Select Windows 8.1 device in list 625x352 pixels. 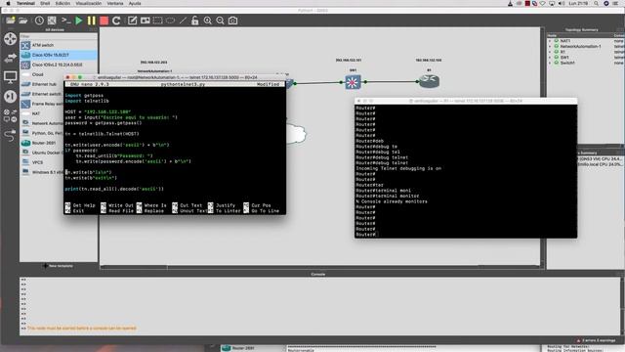pos(43,172)
